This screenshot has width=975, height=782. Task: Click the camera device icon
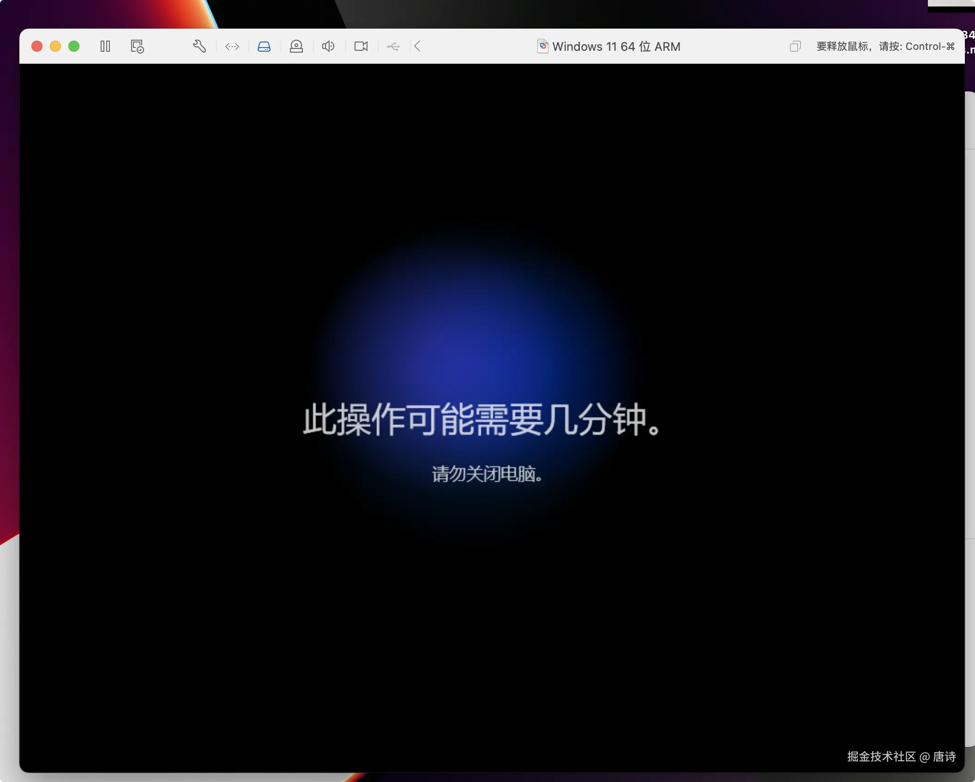tap(361, 46)
